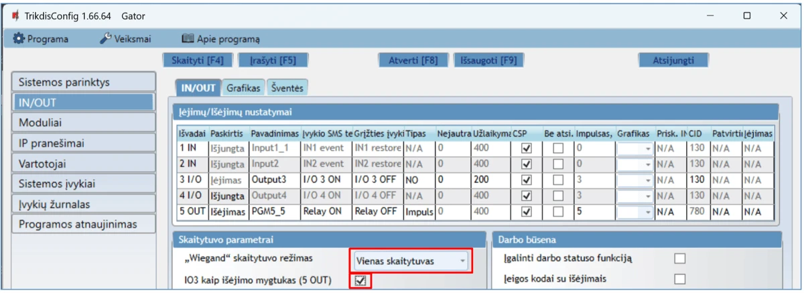Enable 'Be atsi.' checkbox for 5 OUT row
The width and height of the screenshot is (804, 293).
tap(557, 212)
